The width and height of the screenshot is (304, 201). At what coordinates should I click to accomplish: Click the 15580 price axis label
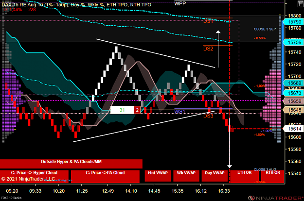click(x=295, y=150)
